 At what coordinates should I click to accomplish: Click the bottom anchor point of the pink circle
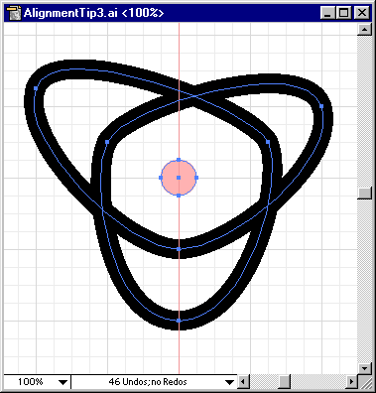coord(179,196)
